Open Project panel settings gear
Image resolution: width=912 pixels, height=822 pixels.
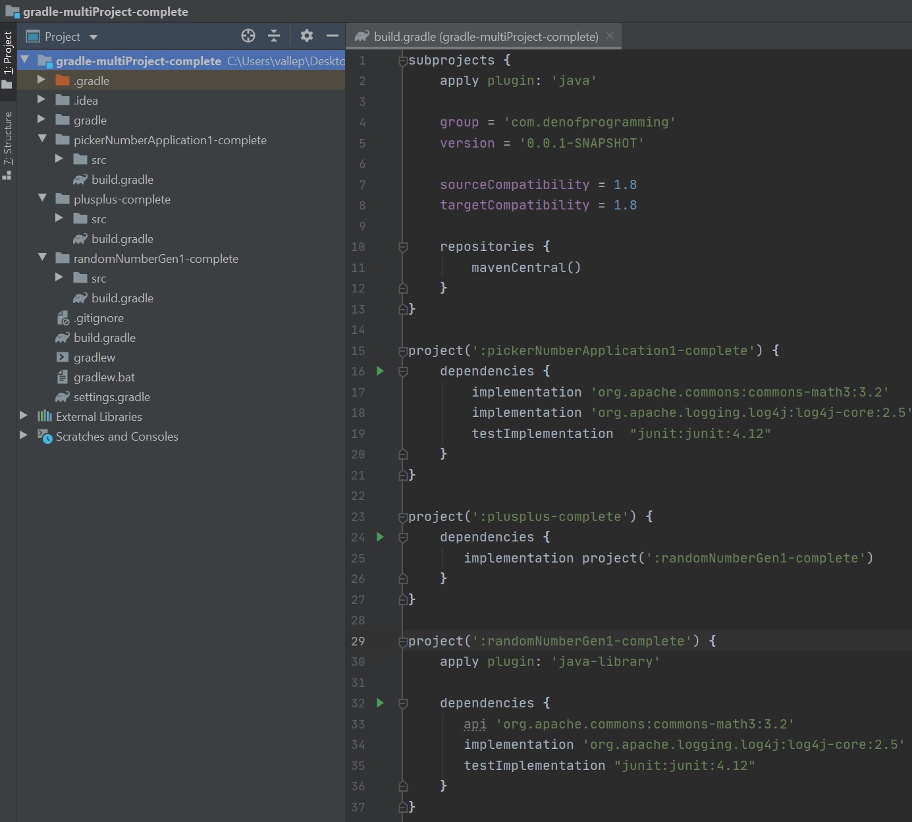point(307,36)
